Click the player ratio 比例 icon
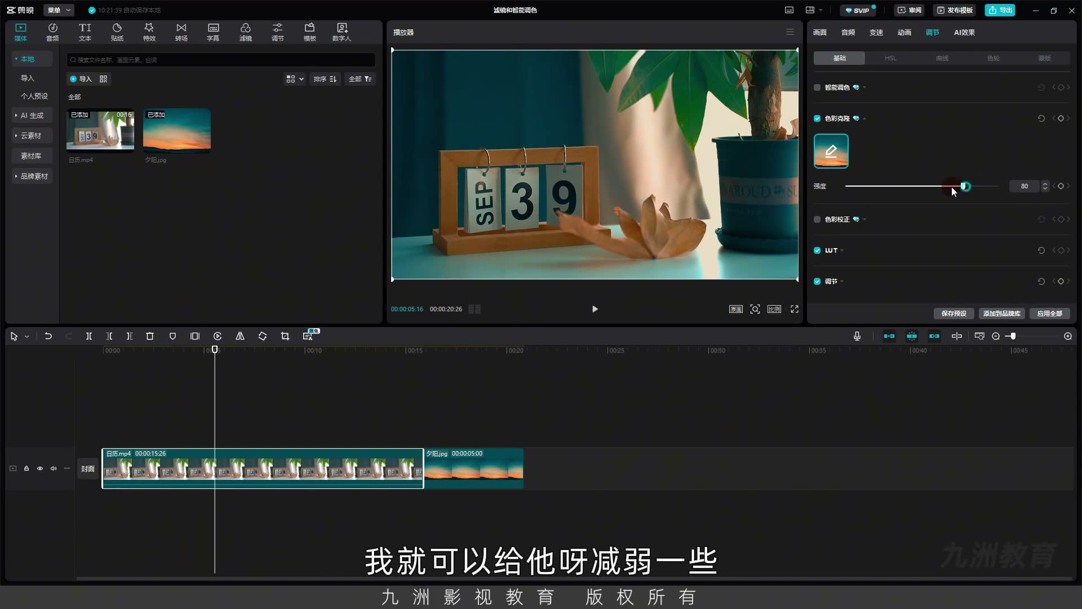Screen dimensions: 1082x609 [774, 309]
